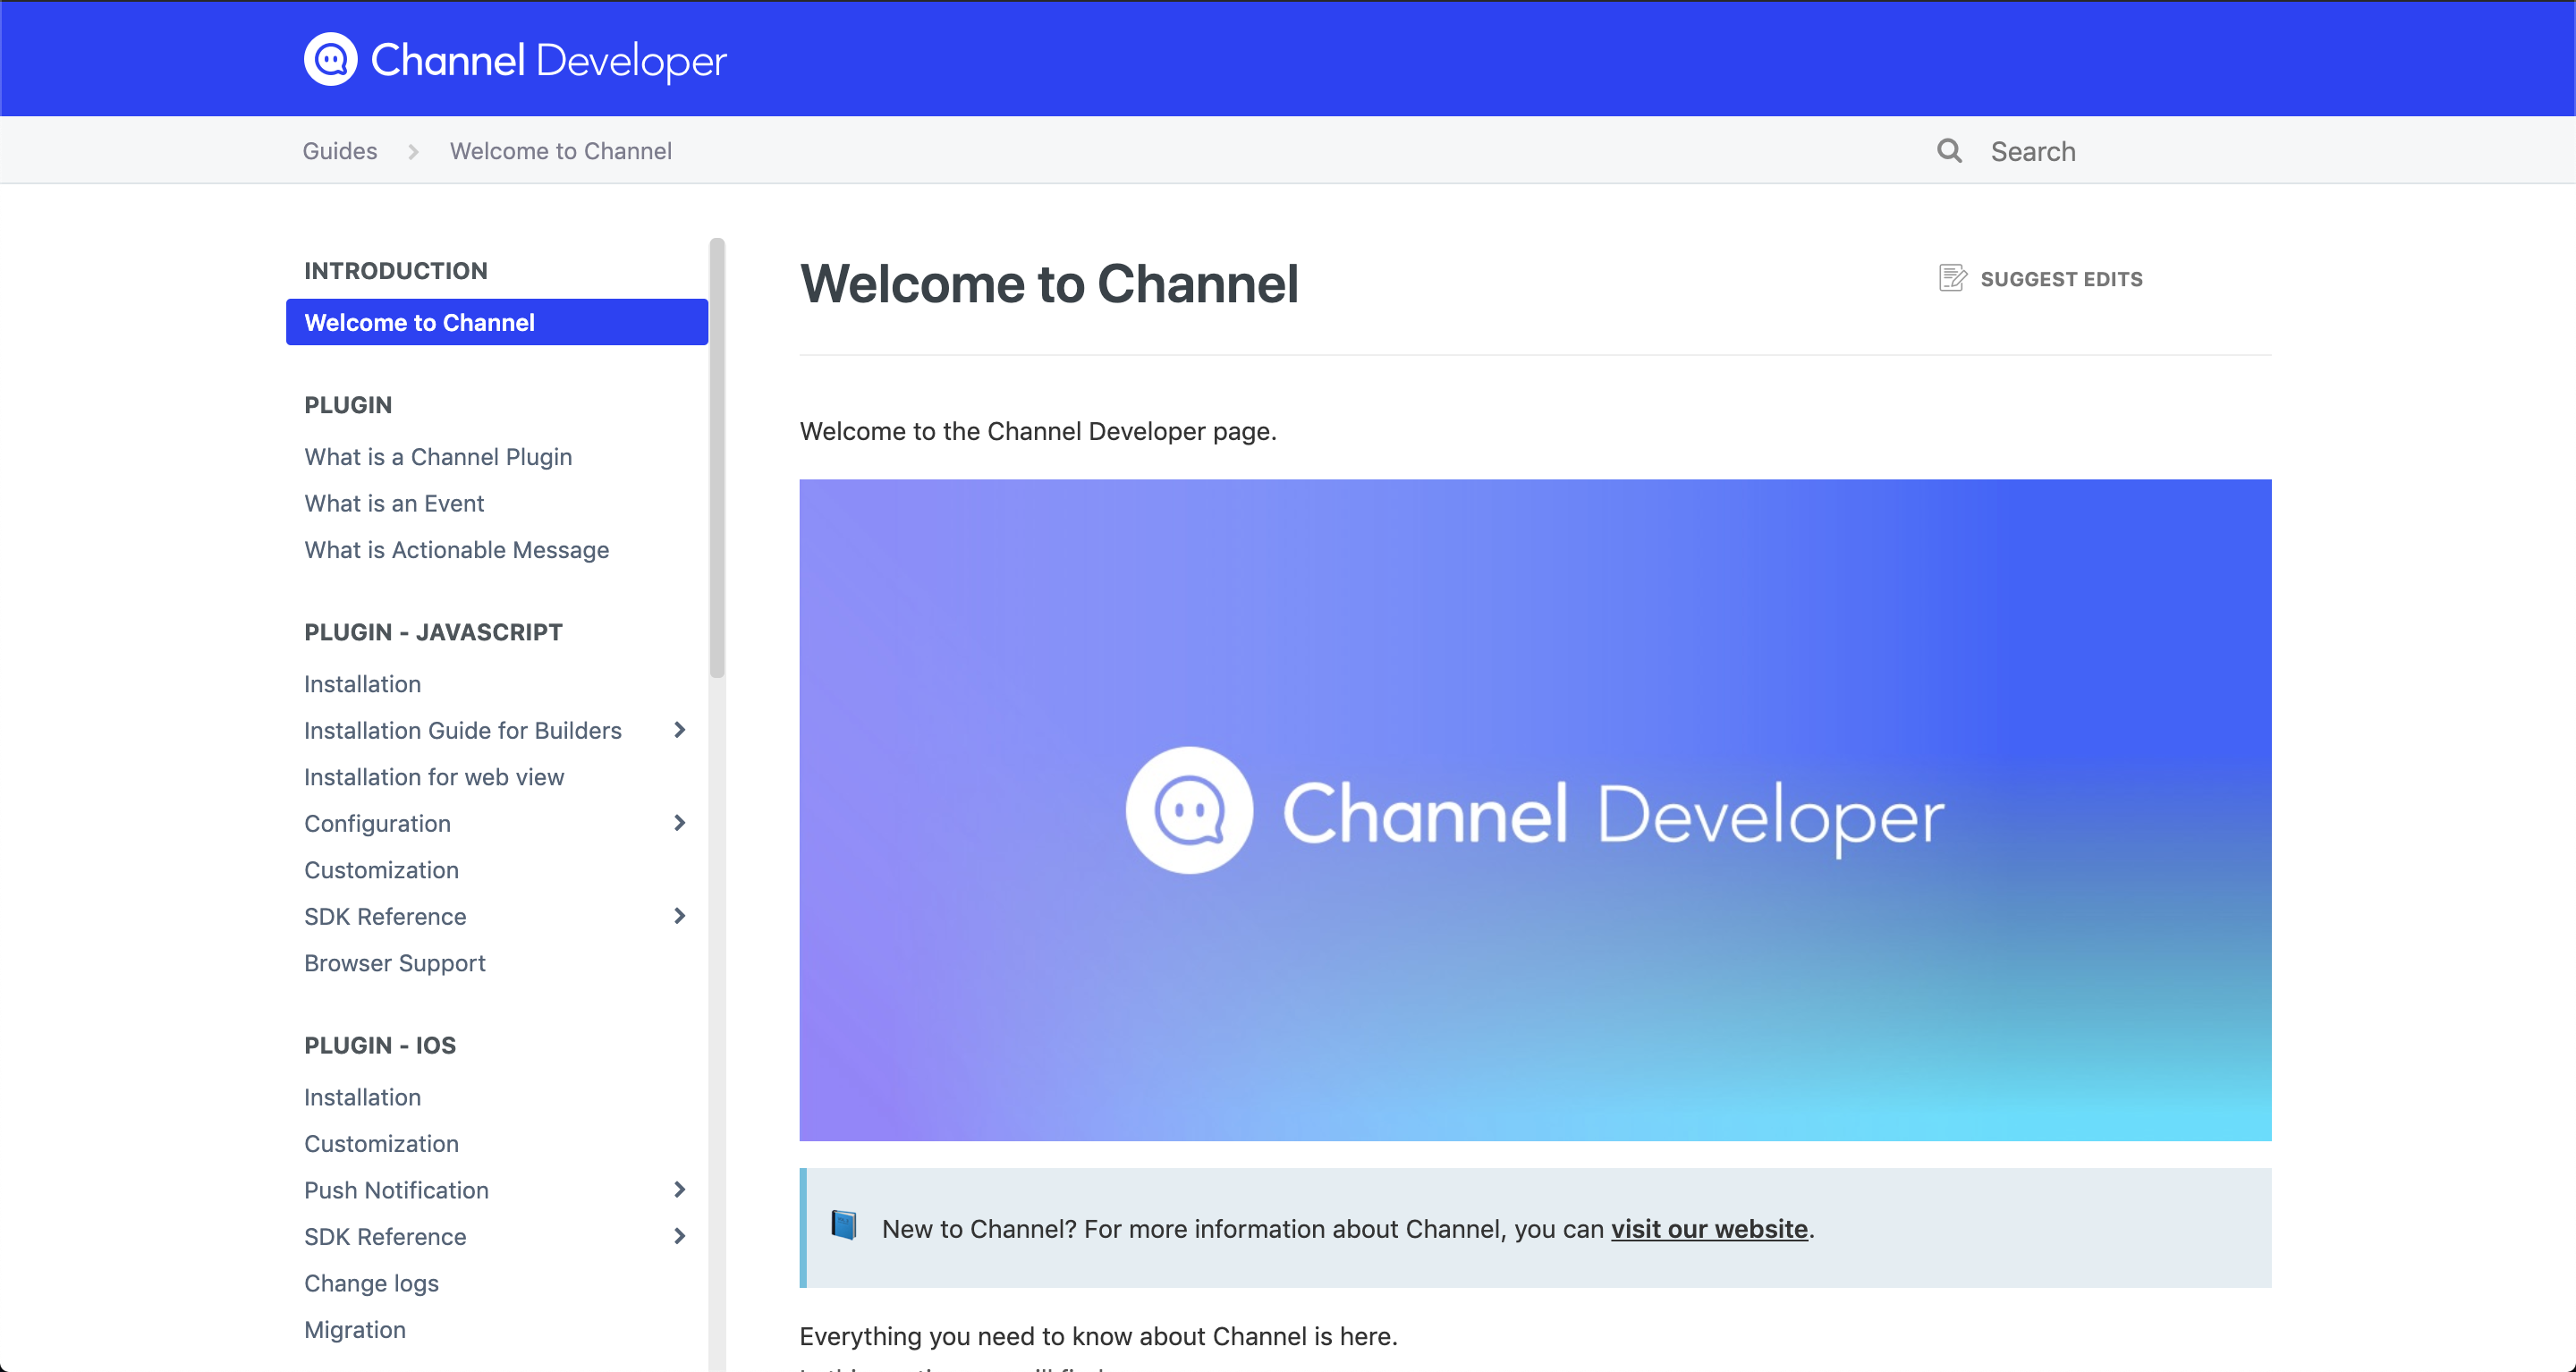The width and height of the screenshot is (2576, 1372).
Task: Open What is a Channel Plugin
Action: click(x=438, y=457)
